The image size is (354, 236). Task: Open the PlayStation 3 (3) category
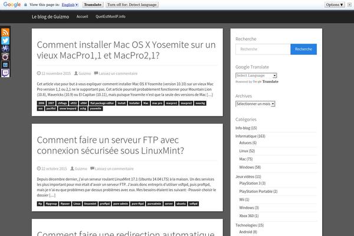tap(253, 183)
